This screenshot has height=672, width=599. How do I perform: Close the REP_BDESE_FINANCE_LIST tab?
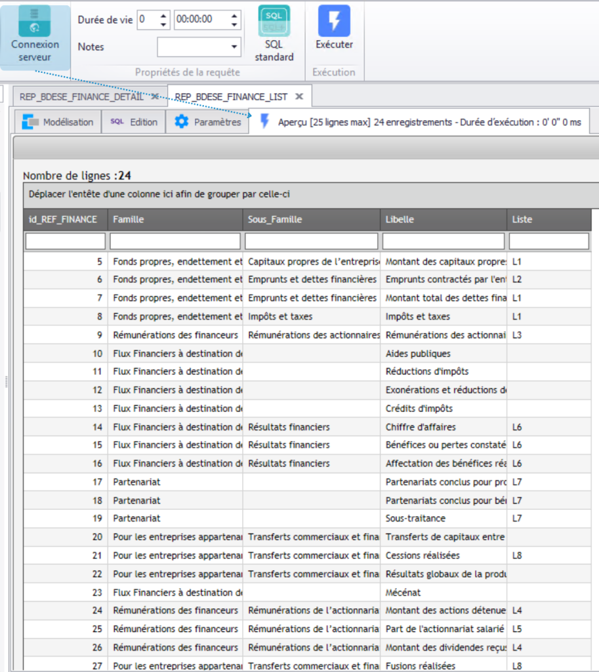[x=299, y=96]
